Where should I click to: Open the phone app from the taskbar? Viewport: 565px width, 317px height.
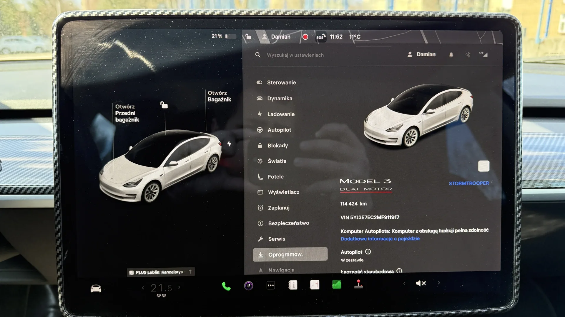coord(226,285)
